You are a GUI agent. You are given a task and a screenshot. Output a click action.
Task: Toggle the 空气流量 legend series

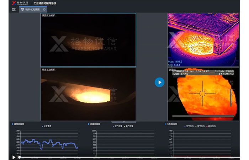117,126
